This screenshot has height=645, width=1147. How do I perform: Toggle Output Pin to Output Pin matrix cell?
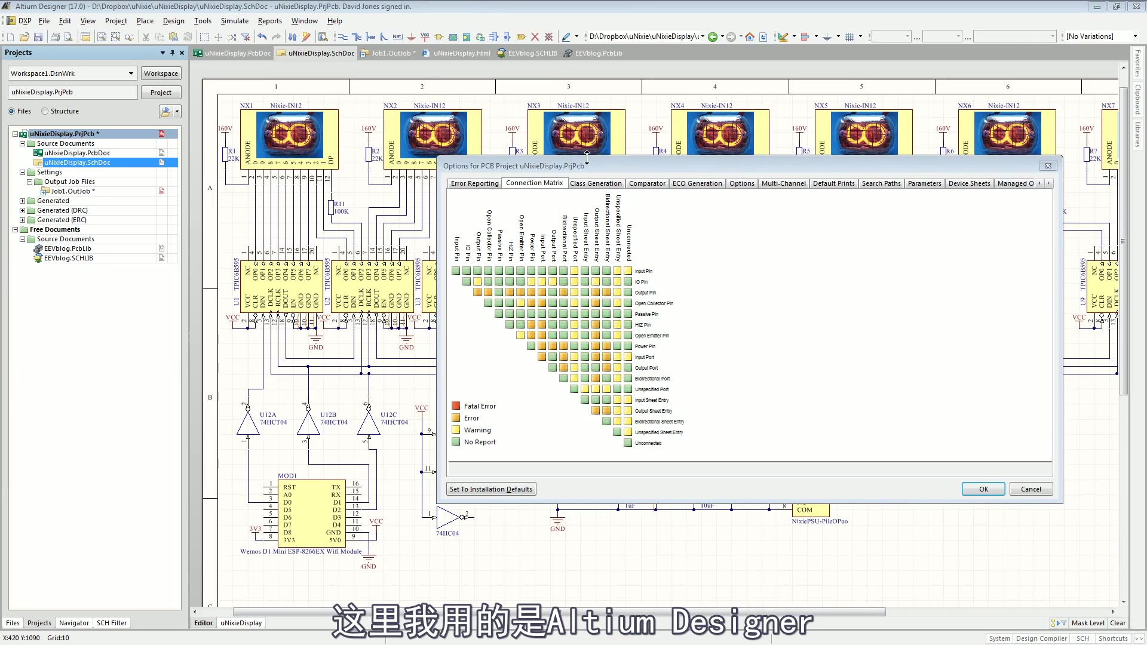[477, 292]
